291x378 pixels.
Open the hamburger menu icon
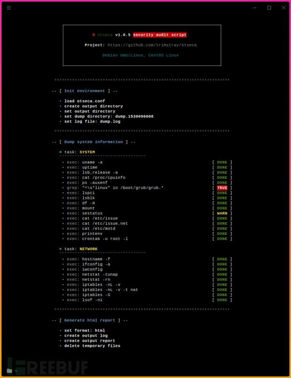coord(9,8)
